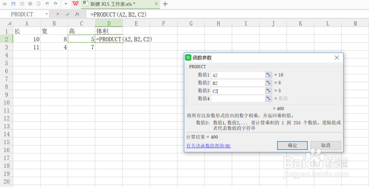The image size is (369, 187).
Task: Click the Redo arrow icon
Action: click(56, 4)
